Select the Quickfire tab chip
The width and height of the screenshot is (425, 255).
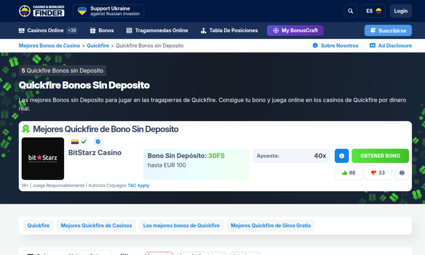[x=39, y=225]
